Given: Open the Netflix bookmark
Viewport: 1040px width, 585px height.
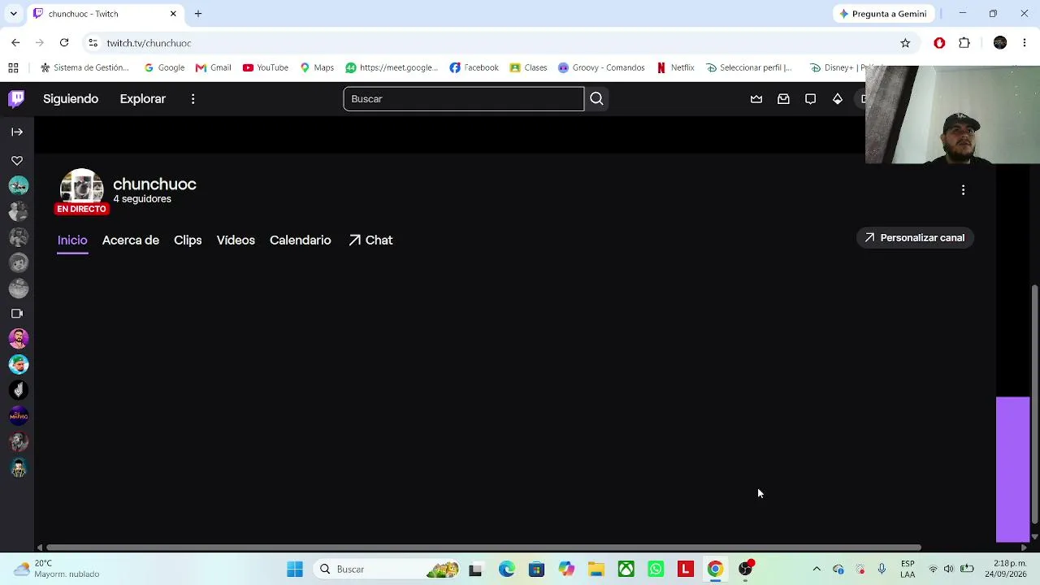Looking at the screenshot, I should click(x=675, y=68).
